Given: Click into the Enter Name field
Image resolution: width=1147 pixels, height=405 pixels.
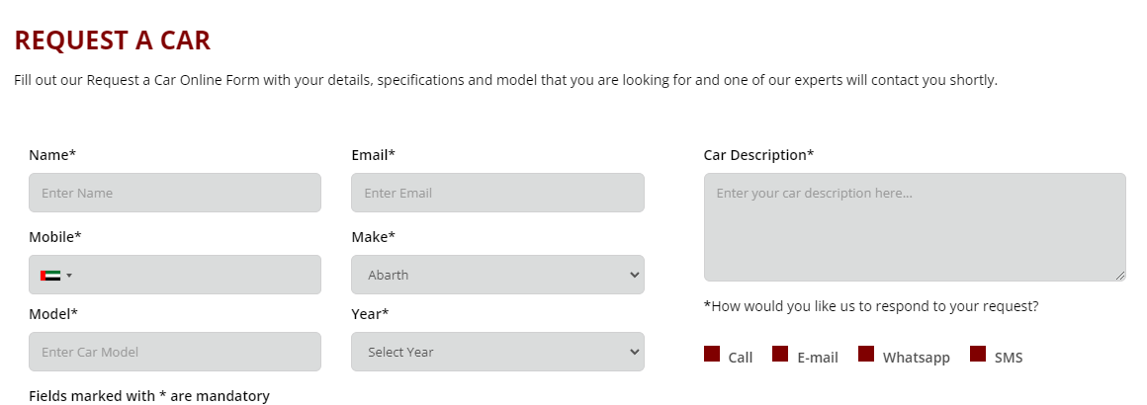Looking at the screenshot, I should [x=175, y=193].
